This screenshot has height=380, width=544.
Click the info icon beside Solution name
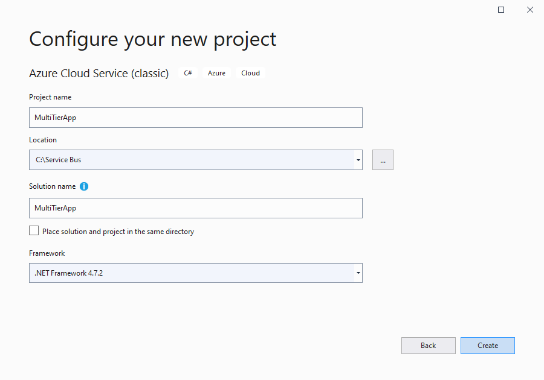pyautogui.click(x=84, y=186)
